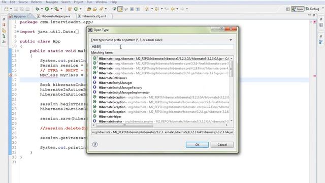Select HibernateHelper in matching items
Image resolution: width=325 pixels, height=183 pixels.
point(161,116)
